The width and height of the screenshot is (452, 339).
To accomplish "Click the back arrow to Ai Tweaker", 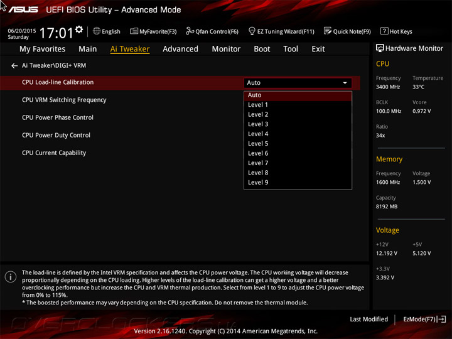I will (x=14, y=66).
